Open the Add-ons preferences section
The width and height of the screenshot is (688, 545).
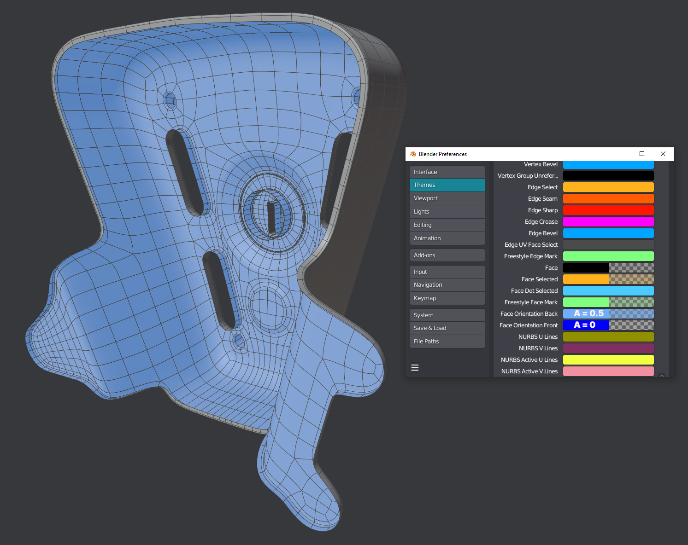click(x=447, y=255)
